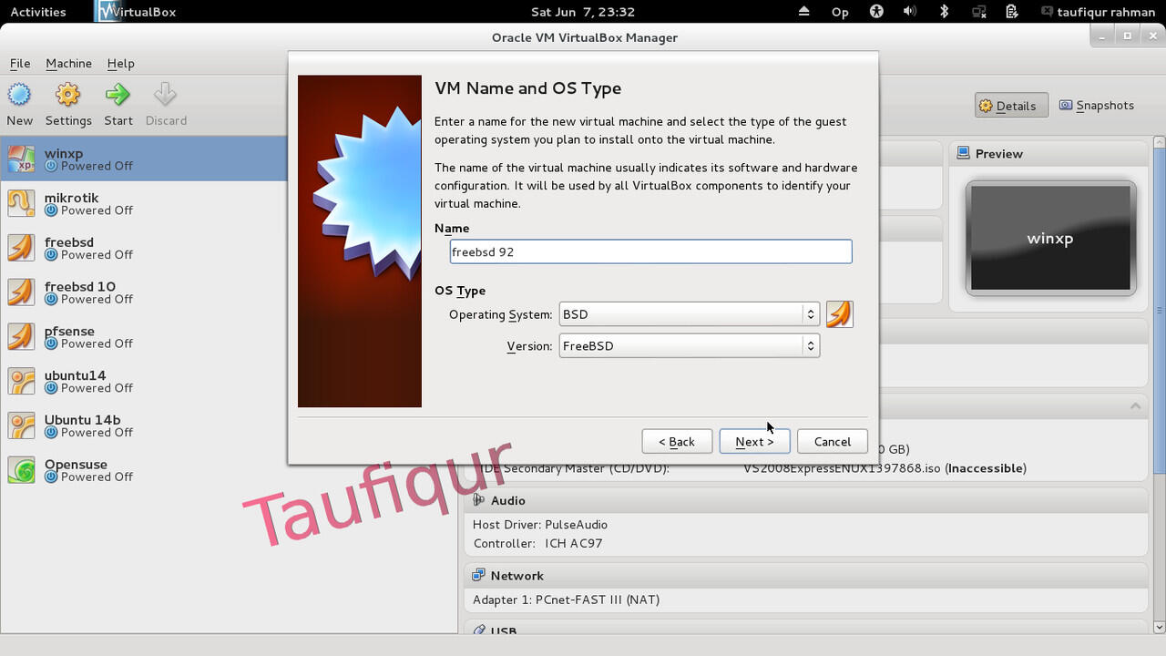Select the pfsense VM icon
The image size is (1166, 656).
(x=20, y=336)
